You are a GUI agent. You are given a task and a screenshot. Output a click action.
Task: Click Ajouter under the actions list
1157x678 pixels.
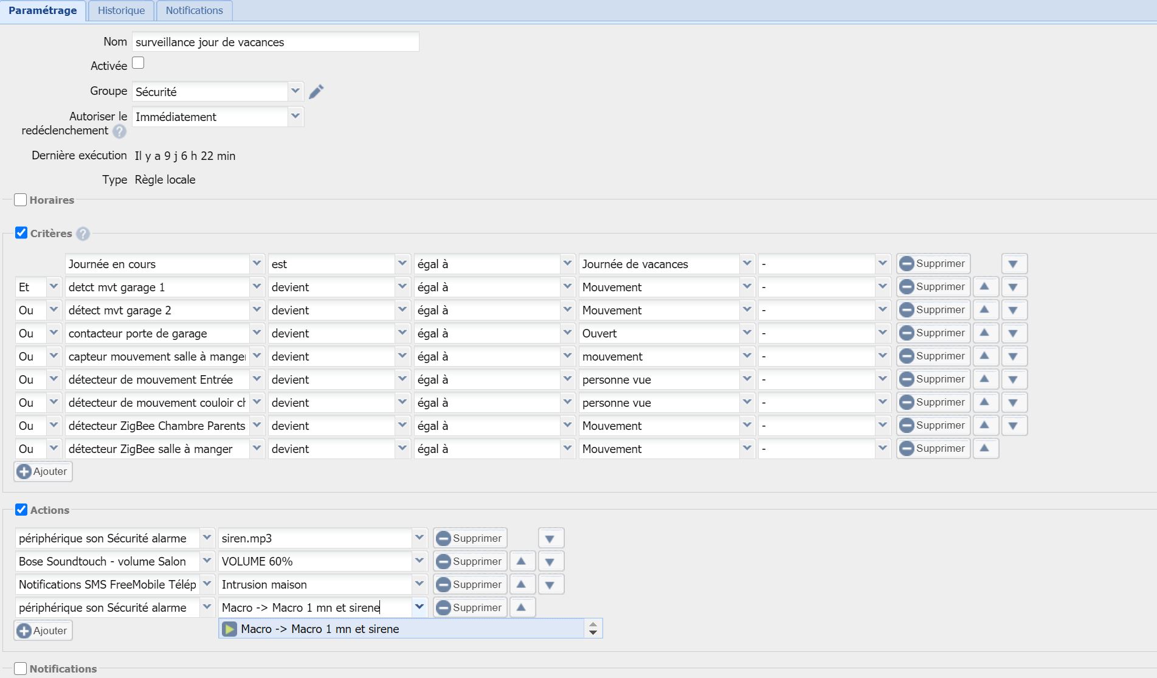43,631
